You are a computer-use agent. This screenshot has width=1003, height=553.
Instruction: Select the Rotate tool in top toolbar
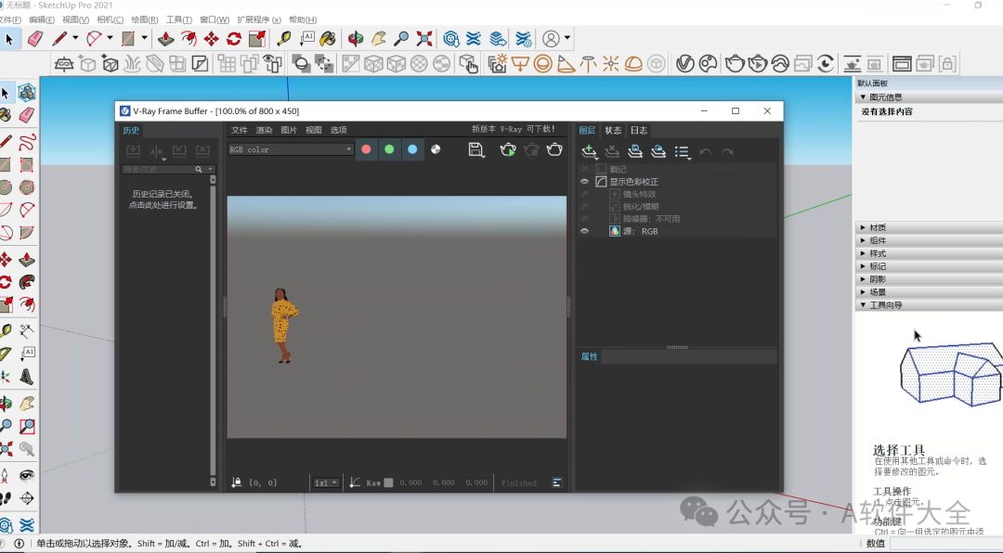234,39
